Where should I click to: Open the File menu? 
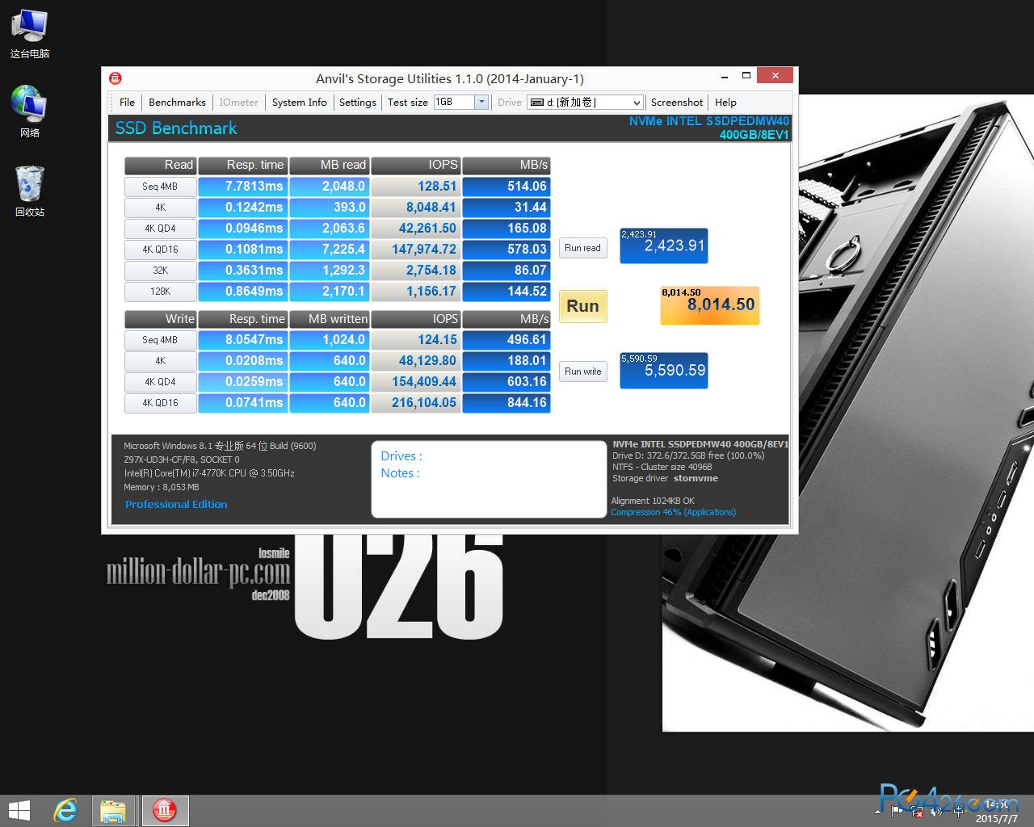(x=127, y=103)
